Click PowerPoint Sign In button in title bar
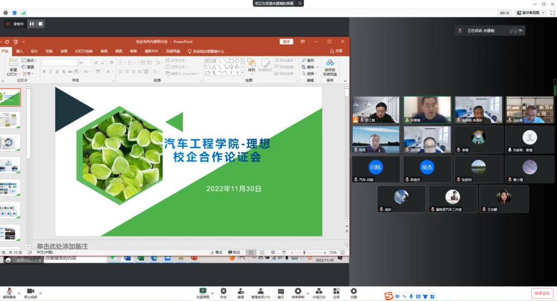The height and width of the screenshot is (301, 557). click(x=286, y=41)
